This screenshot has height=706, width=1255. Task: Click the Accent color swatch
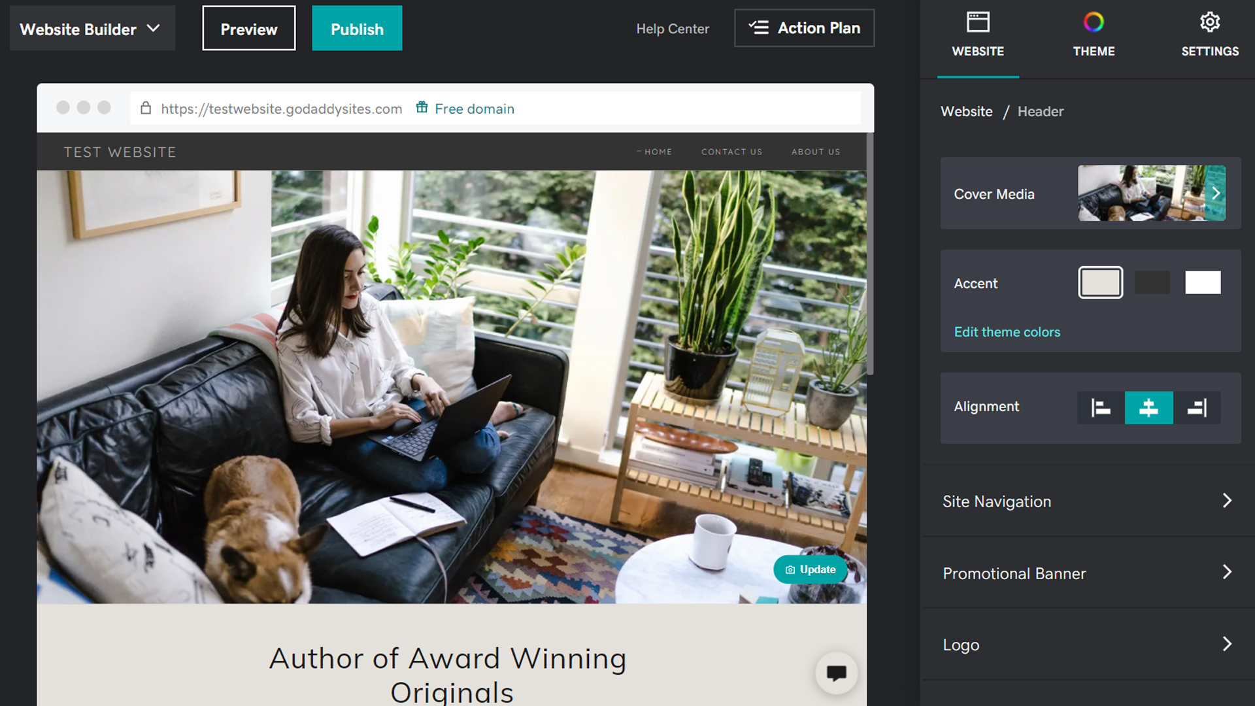point(1100,283)
